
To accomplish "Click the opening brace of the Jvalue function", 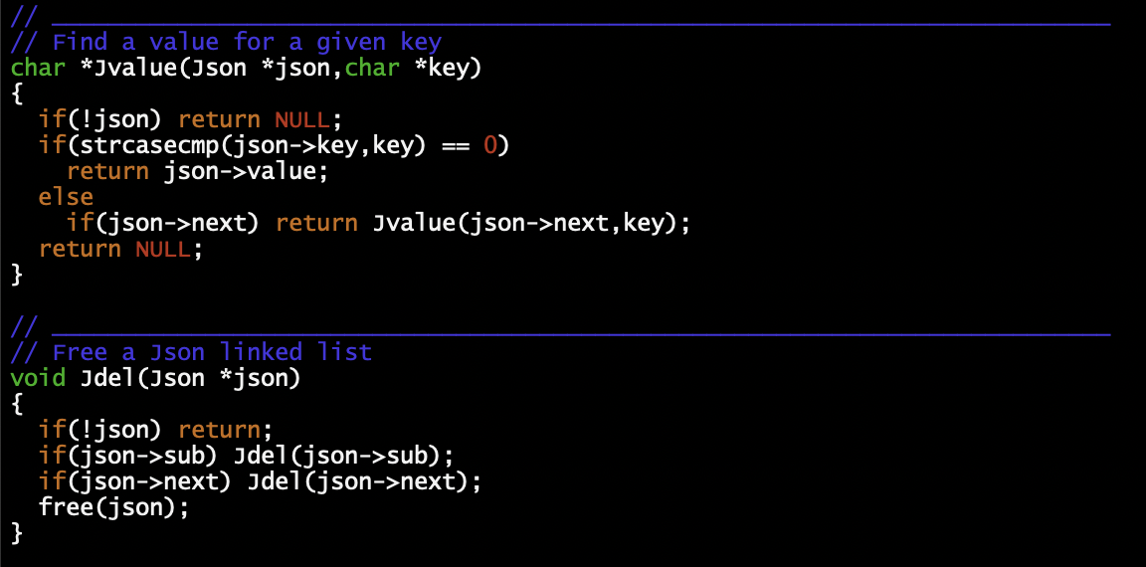I will (17, 94).
